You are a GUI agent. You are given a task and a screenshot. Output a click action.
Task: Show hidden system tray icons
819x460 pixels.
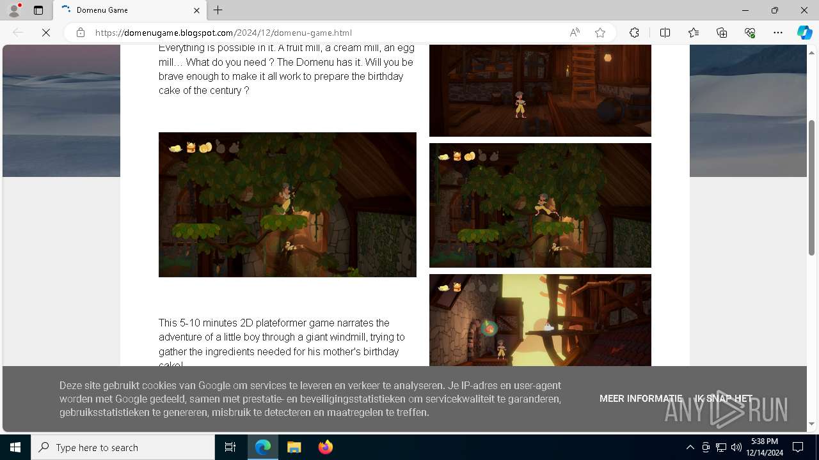click(690, 447)
